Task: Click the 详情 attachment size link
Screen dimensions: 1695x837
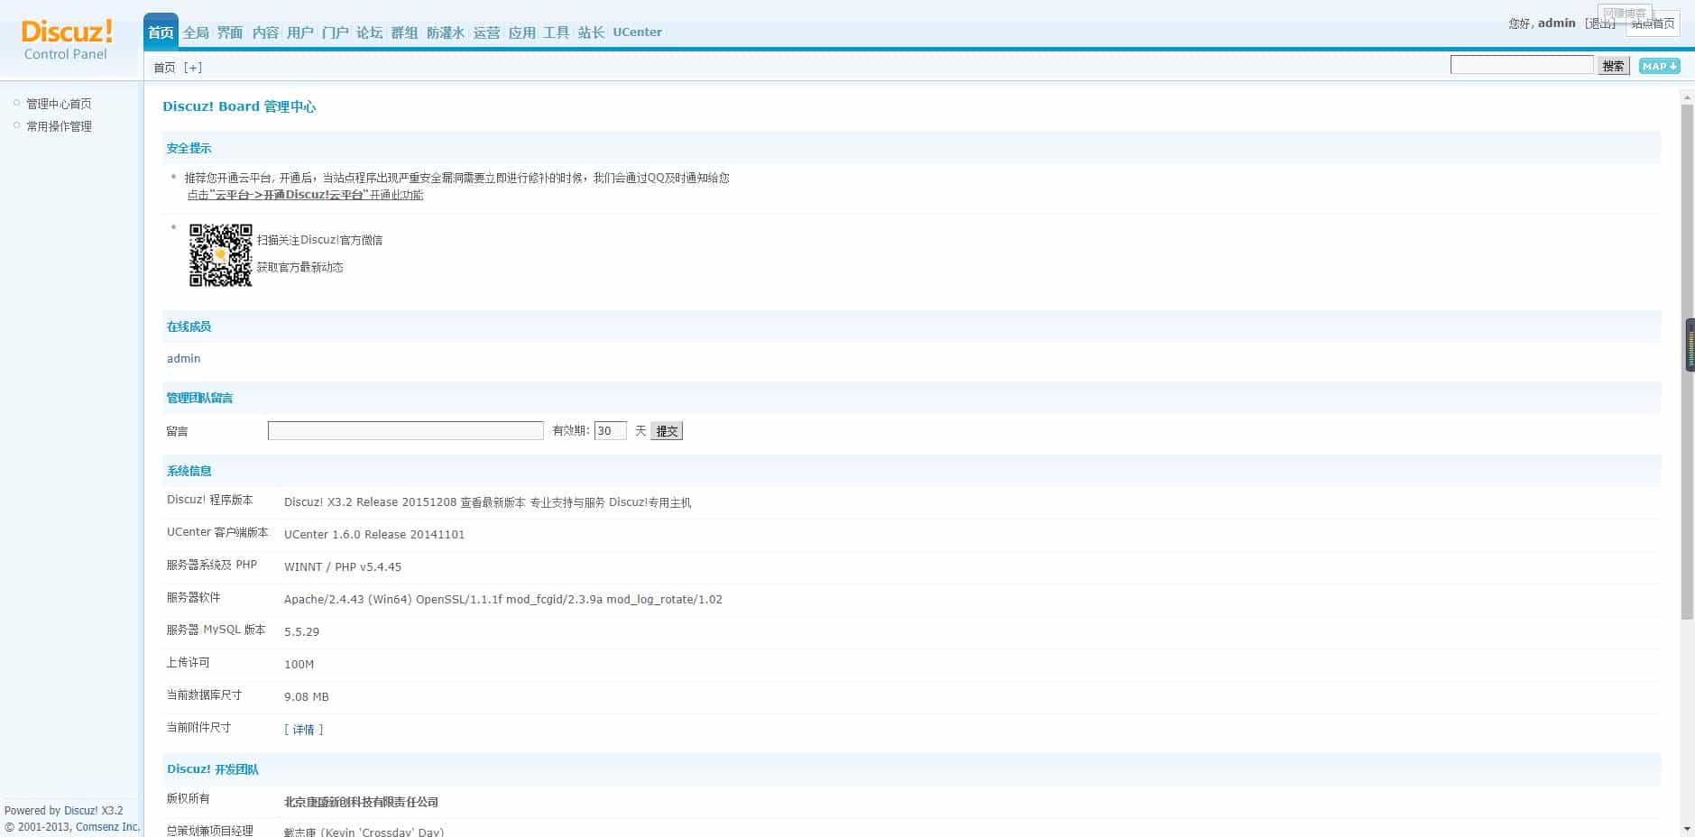Action: click(x=303, y=730)
